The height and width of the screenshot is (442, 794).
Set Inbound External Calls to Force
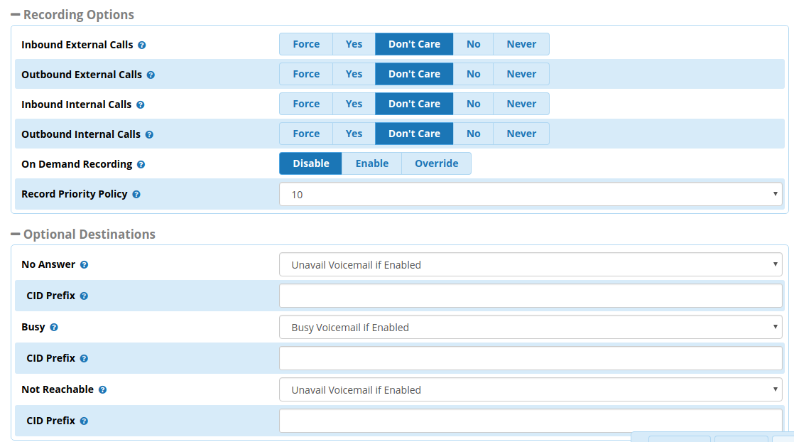306,44
